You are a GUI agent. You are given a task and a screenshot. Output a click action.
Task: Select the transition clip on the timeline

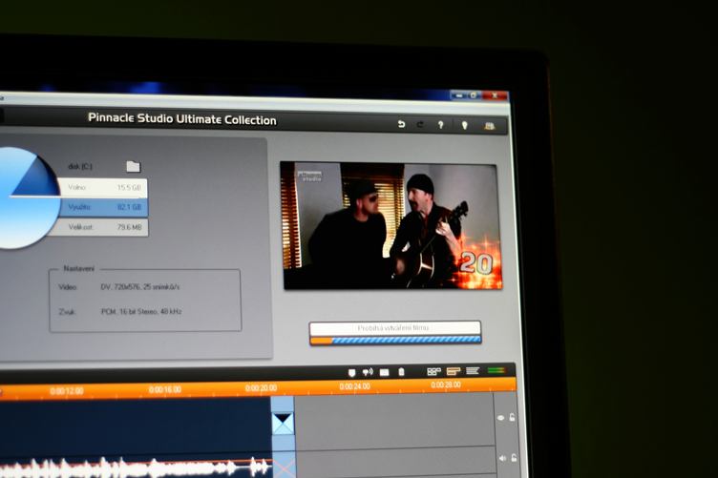pos(283,423)
